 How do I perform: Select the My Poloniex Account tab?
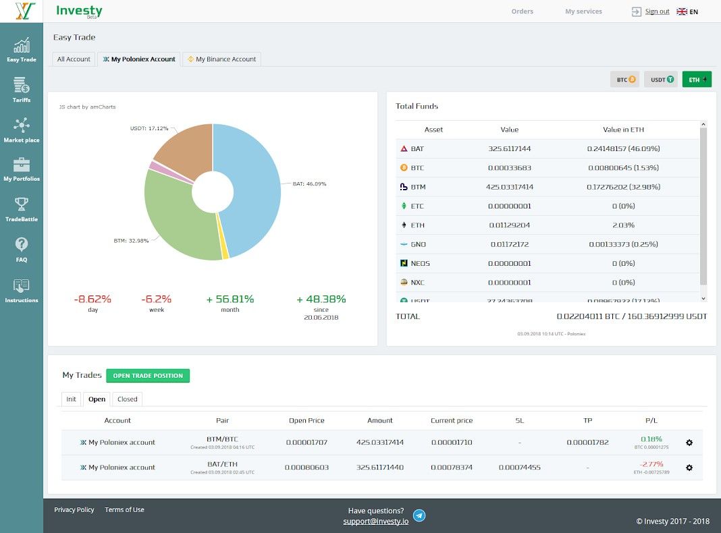pyautogui.click(x=139, y=59)
